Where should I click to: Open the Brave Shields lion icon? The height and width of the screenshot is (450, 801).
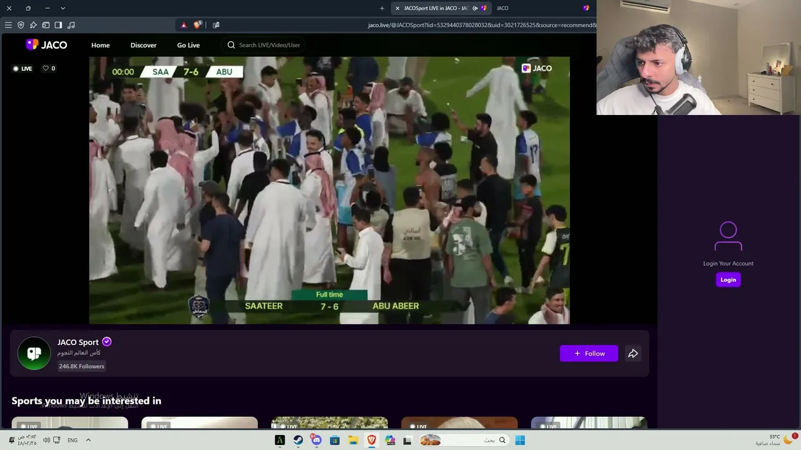(198, 25)
